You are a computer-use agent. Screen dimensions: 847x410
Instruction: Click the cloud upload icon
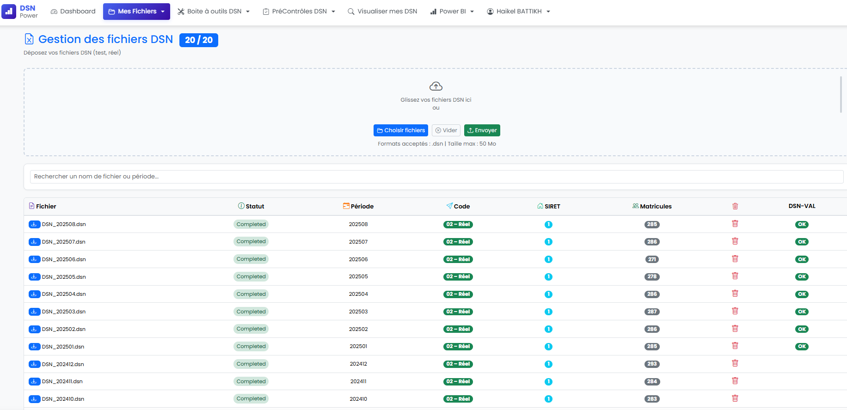436,86
